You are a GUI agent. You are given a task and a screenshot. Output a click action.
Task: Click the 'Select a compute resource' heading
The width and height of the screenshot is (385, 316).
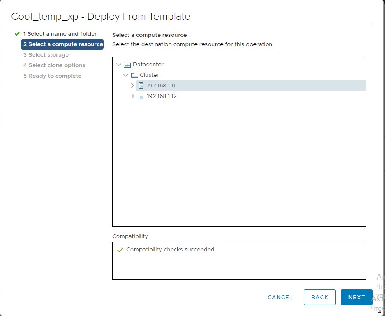click(149, 35)
